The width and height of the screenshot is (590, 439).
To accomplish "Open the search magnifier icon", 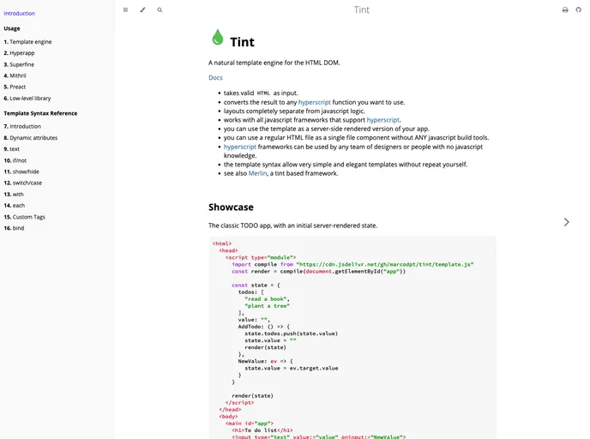I will tap(160, 9).
